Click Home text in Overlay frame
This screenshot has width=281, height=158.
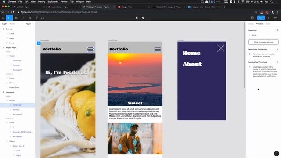coord(191,53)
